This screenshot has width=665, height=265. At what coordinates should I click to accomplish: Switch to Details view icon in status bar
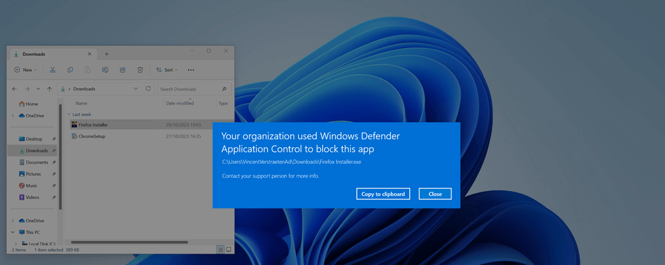coord(220,250)
